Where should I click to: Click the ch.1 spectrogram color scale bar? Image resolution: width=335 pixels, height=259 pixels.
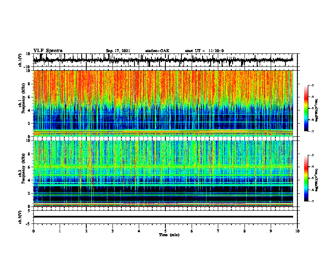coord(306,108)
